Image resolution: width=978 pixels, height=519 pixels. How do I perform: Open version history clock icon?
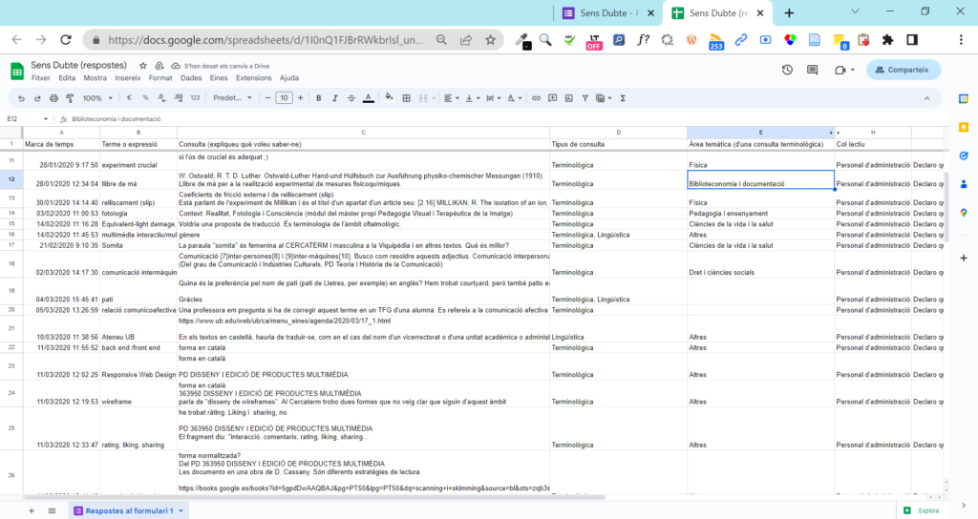pyautogui.click(x=787, y=70)
